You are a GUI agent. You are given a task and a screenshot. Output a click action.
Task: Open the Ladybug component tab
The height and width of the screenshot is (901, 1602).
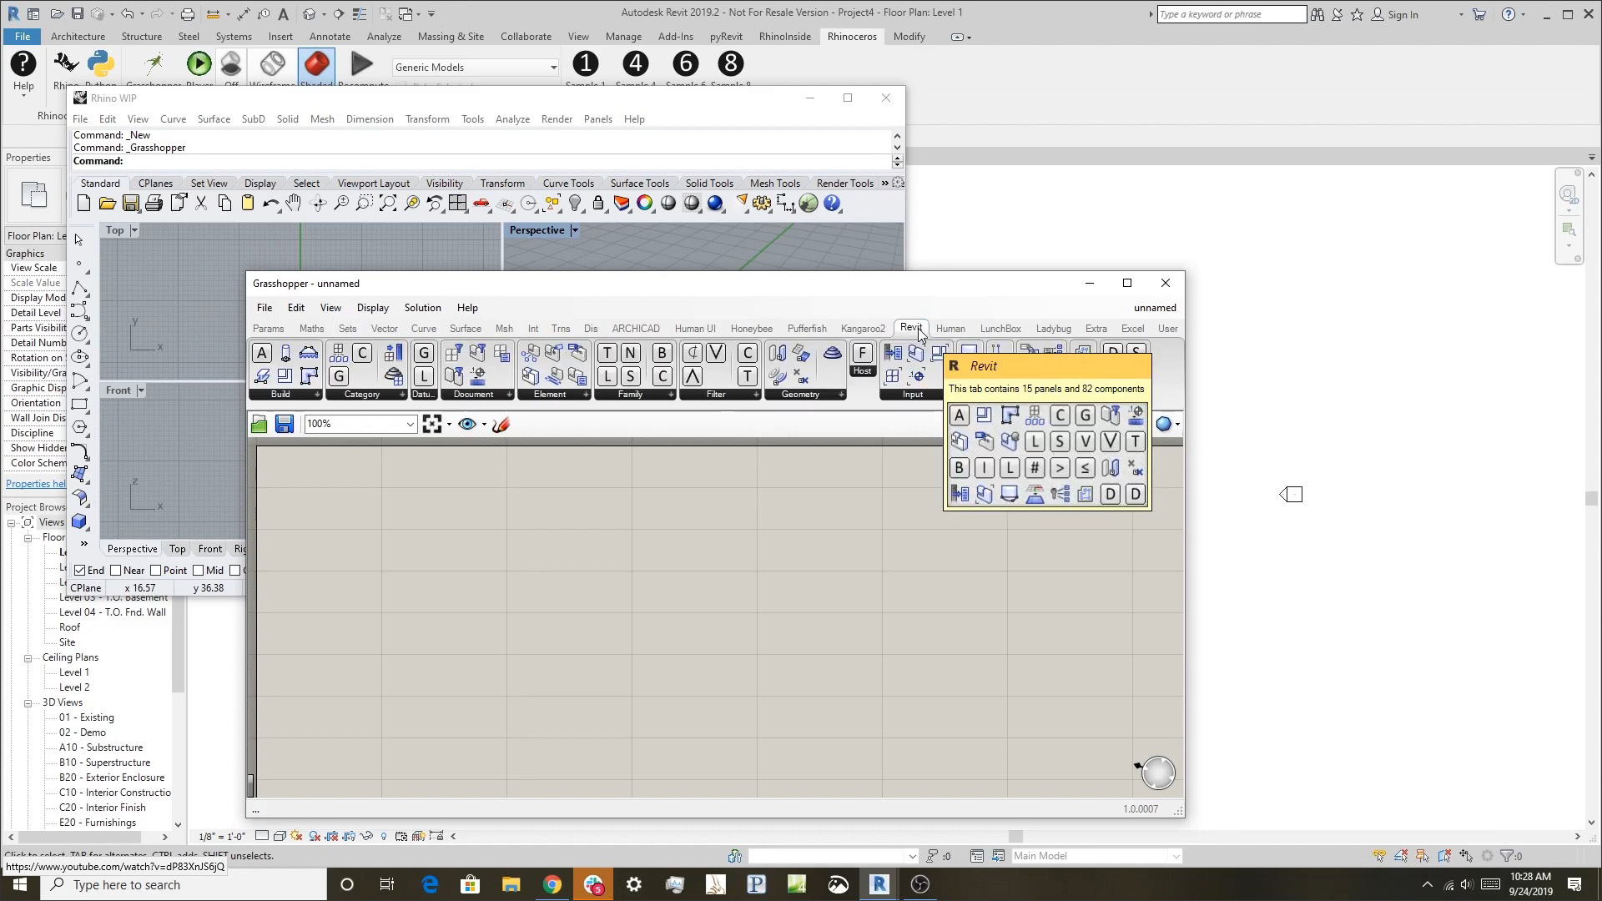click(1053, 329)
